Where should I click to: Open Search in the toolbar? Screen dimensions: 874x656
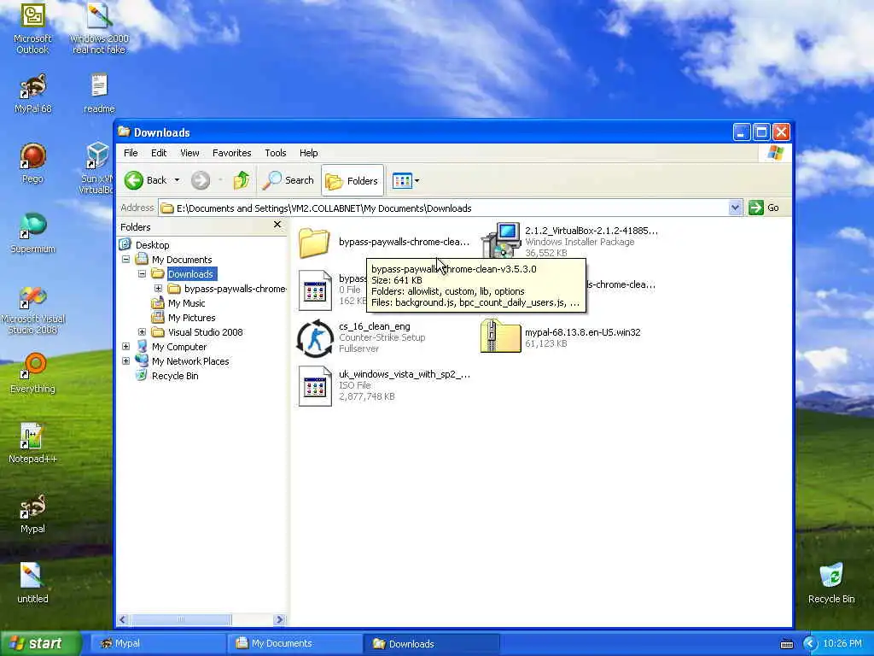[x=288, y=180]
